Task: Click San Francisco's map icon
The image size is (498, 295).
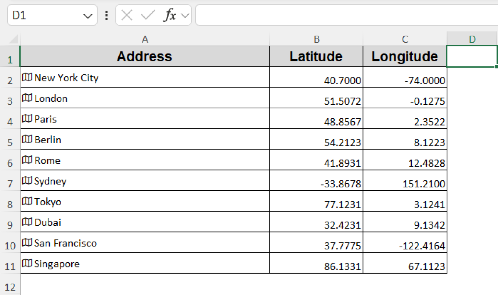Action: [x=27, y=243]
